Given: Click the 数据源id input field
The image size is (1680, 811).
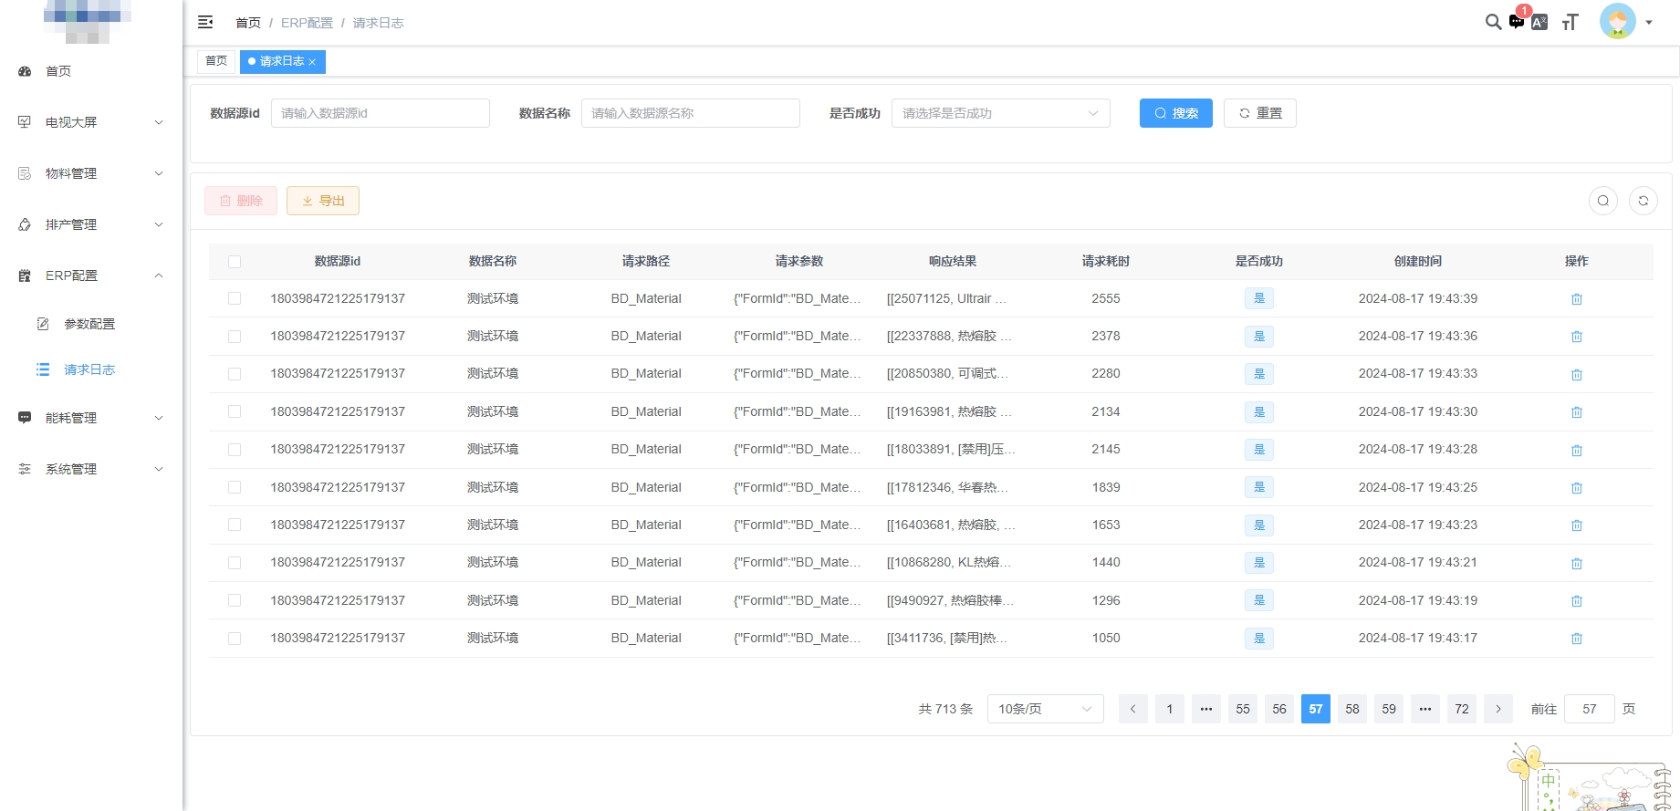Looking at the screenshot, I should 380,113.
